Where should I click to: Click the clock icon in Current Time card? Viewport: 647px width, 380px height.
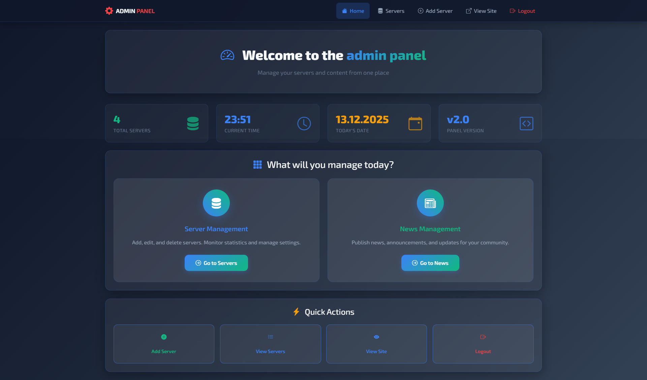pos(304,124)
